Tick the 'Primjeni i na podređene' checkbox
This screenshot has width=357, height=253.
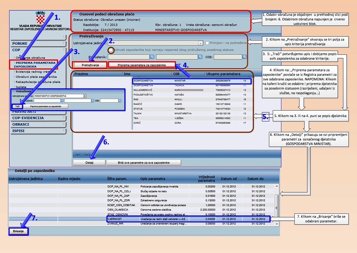(x=207, y=43)
